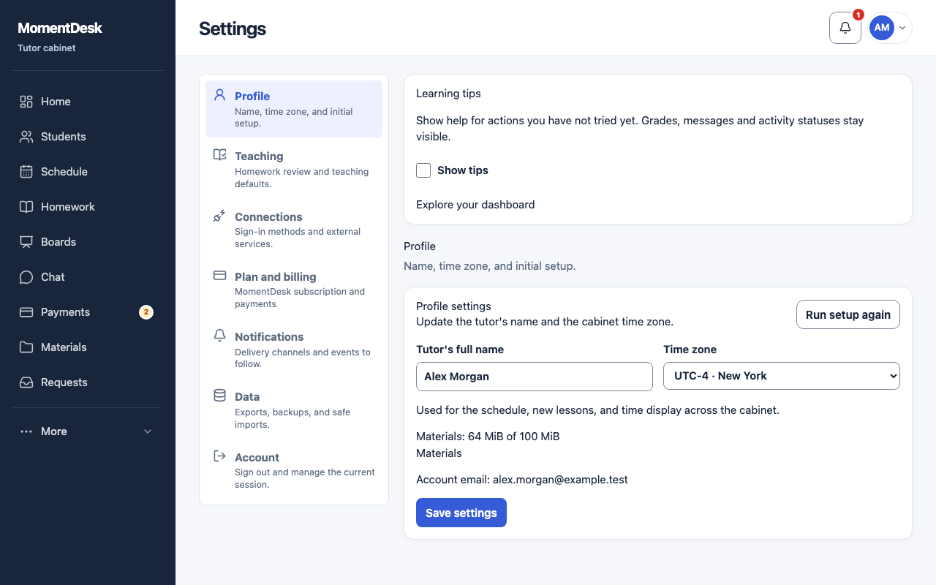The image size is (936, 585).
Task: Click the Explore your dashboard link
Action: tap(475, 205)
